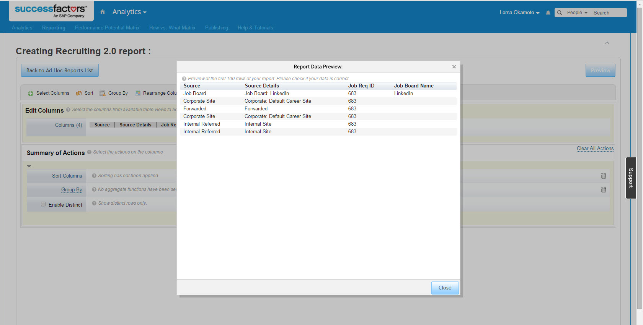Open How vs. What Matrix tab

pos(172,28)
